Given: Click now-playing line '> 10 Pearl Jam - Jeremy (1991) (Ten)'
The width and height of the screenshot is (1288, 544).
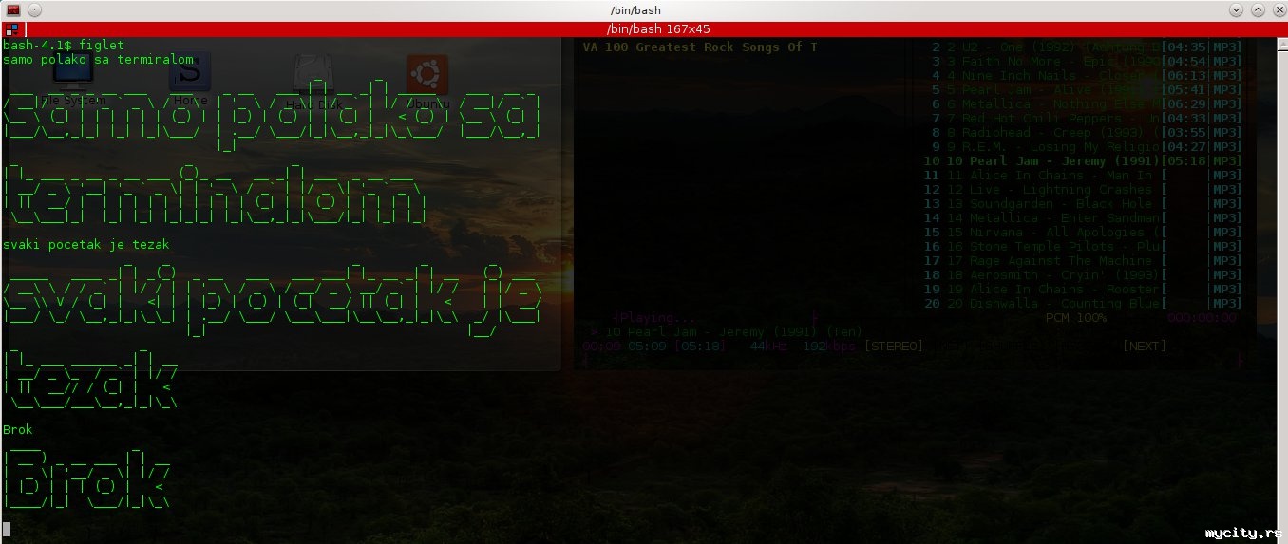Looking at the screenshot, I should click(x=726, y=331).
